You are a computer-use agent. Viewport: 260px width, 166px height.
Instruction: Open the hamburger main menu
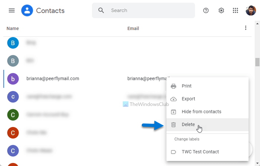[12, 10]
